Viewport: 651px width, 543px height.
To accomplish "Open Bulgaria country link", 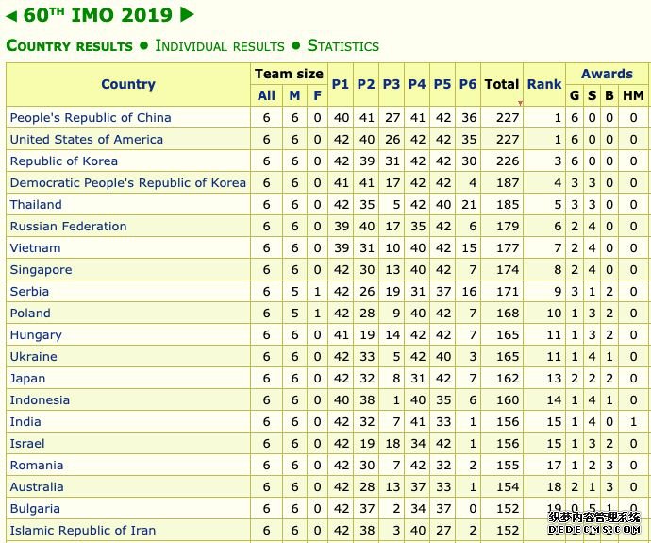I will tap(35, 509).
